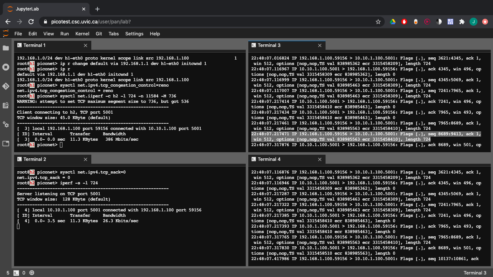493x277 pixels.
Task: Open the Running Terminals and Kernels icon
Action: coord(6,67)
